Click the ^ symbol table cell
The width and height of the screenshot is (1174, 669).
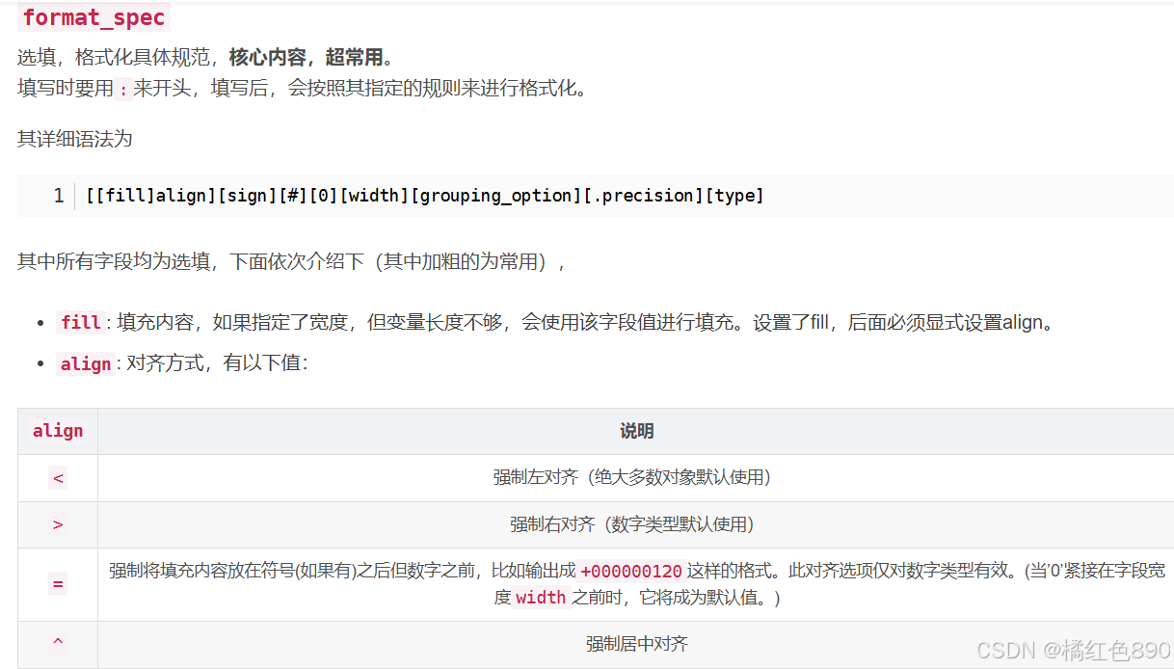coord(58,644)
